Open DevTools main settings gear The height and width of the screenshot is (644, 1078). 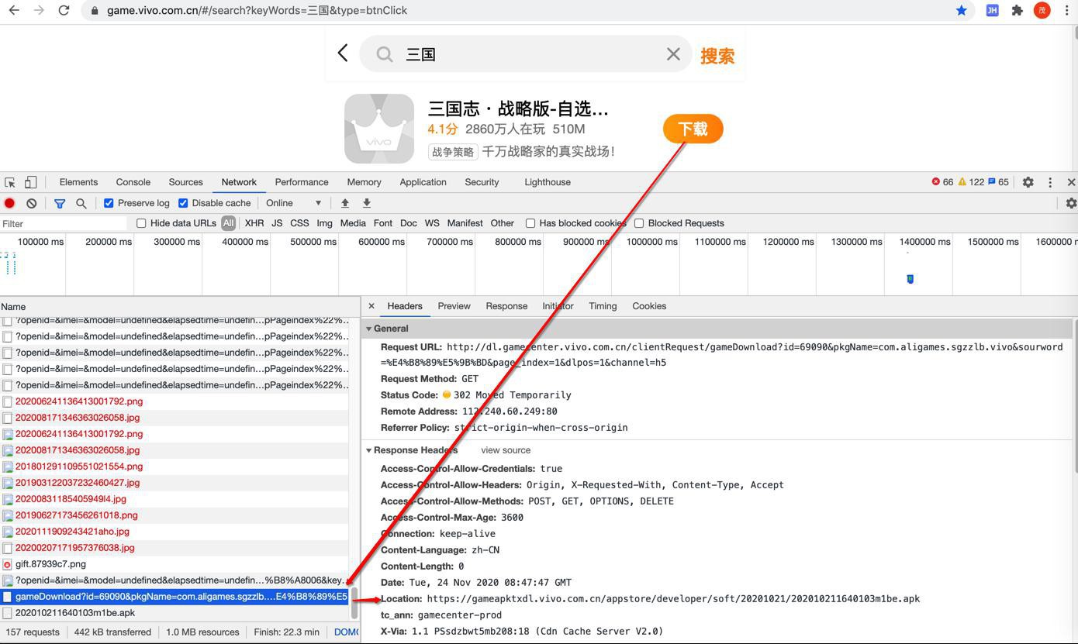1028,182
